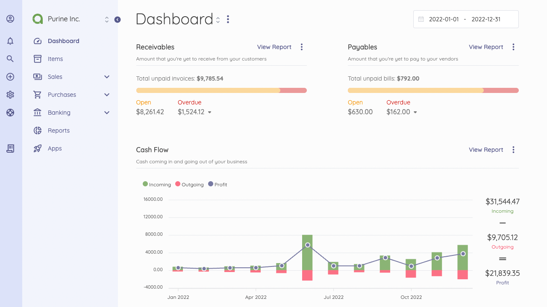Screen dimensions: 547x307
Task: Click the create new plus icon
Action: click(10, 77)
